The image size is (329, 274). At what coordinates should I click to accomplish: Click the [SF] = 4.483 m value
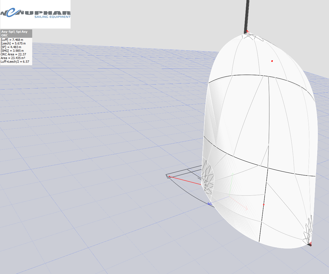11,47
